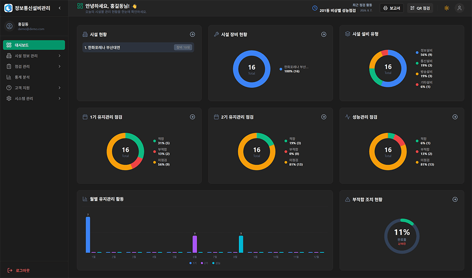This screenshot has height=278, width=472.
Task: Open arrow icon on 시설 장비 현황 card
Action: coord(323,35)
